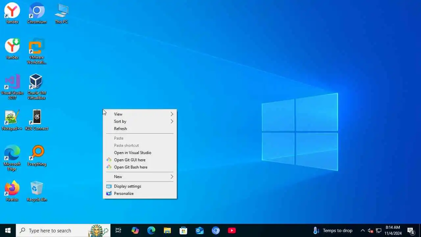Choose Open Git Bash here
The height and width of the screenshot is (237, 421).
point(140,167)
